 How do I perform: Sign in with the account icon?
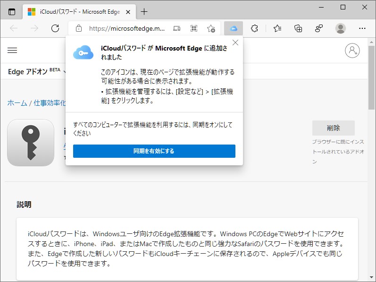(352, 51)
